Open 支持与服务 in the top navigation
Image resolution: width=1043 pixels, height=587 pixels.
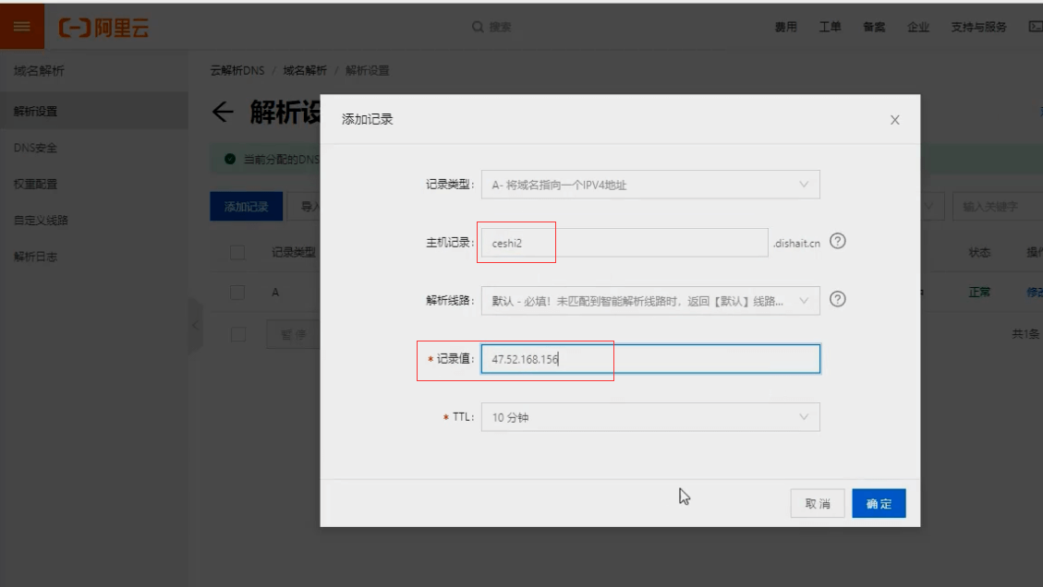978,27
